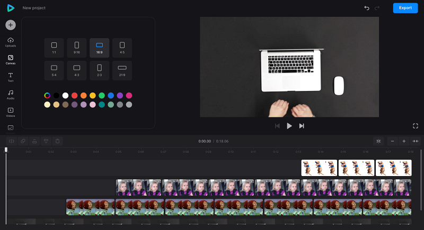
Task: Select the 9:16 aspect ratio
Action: (x=77, y=48)
